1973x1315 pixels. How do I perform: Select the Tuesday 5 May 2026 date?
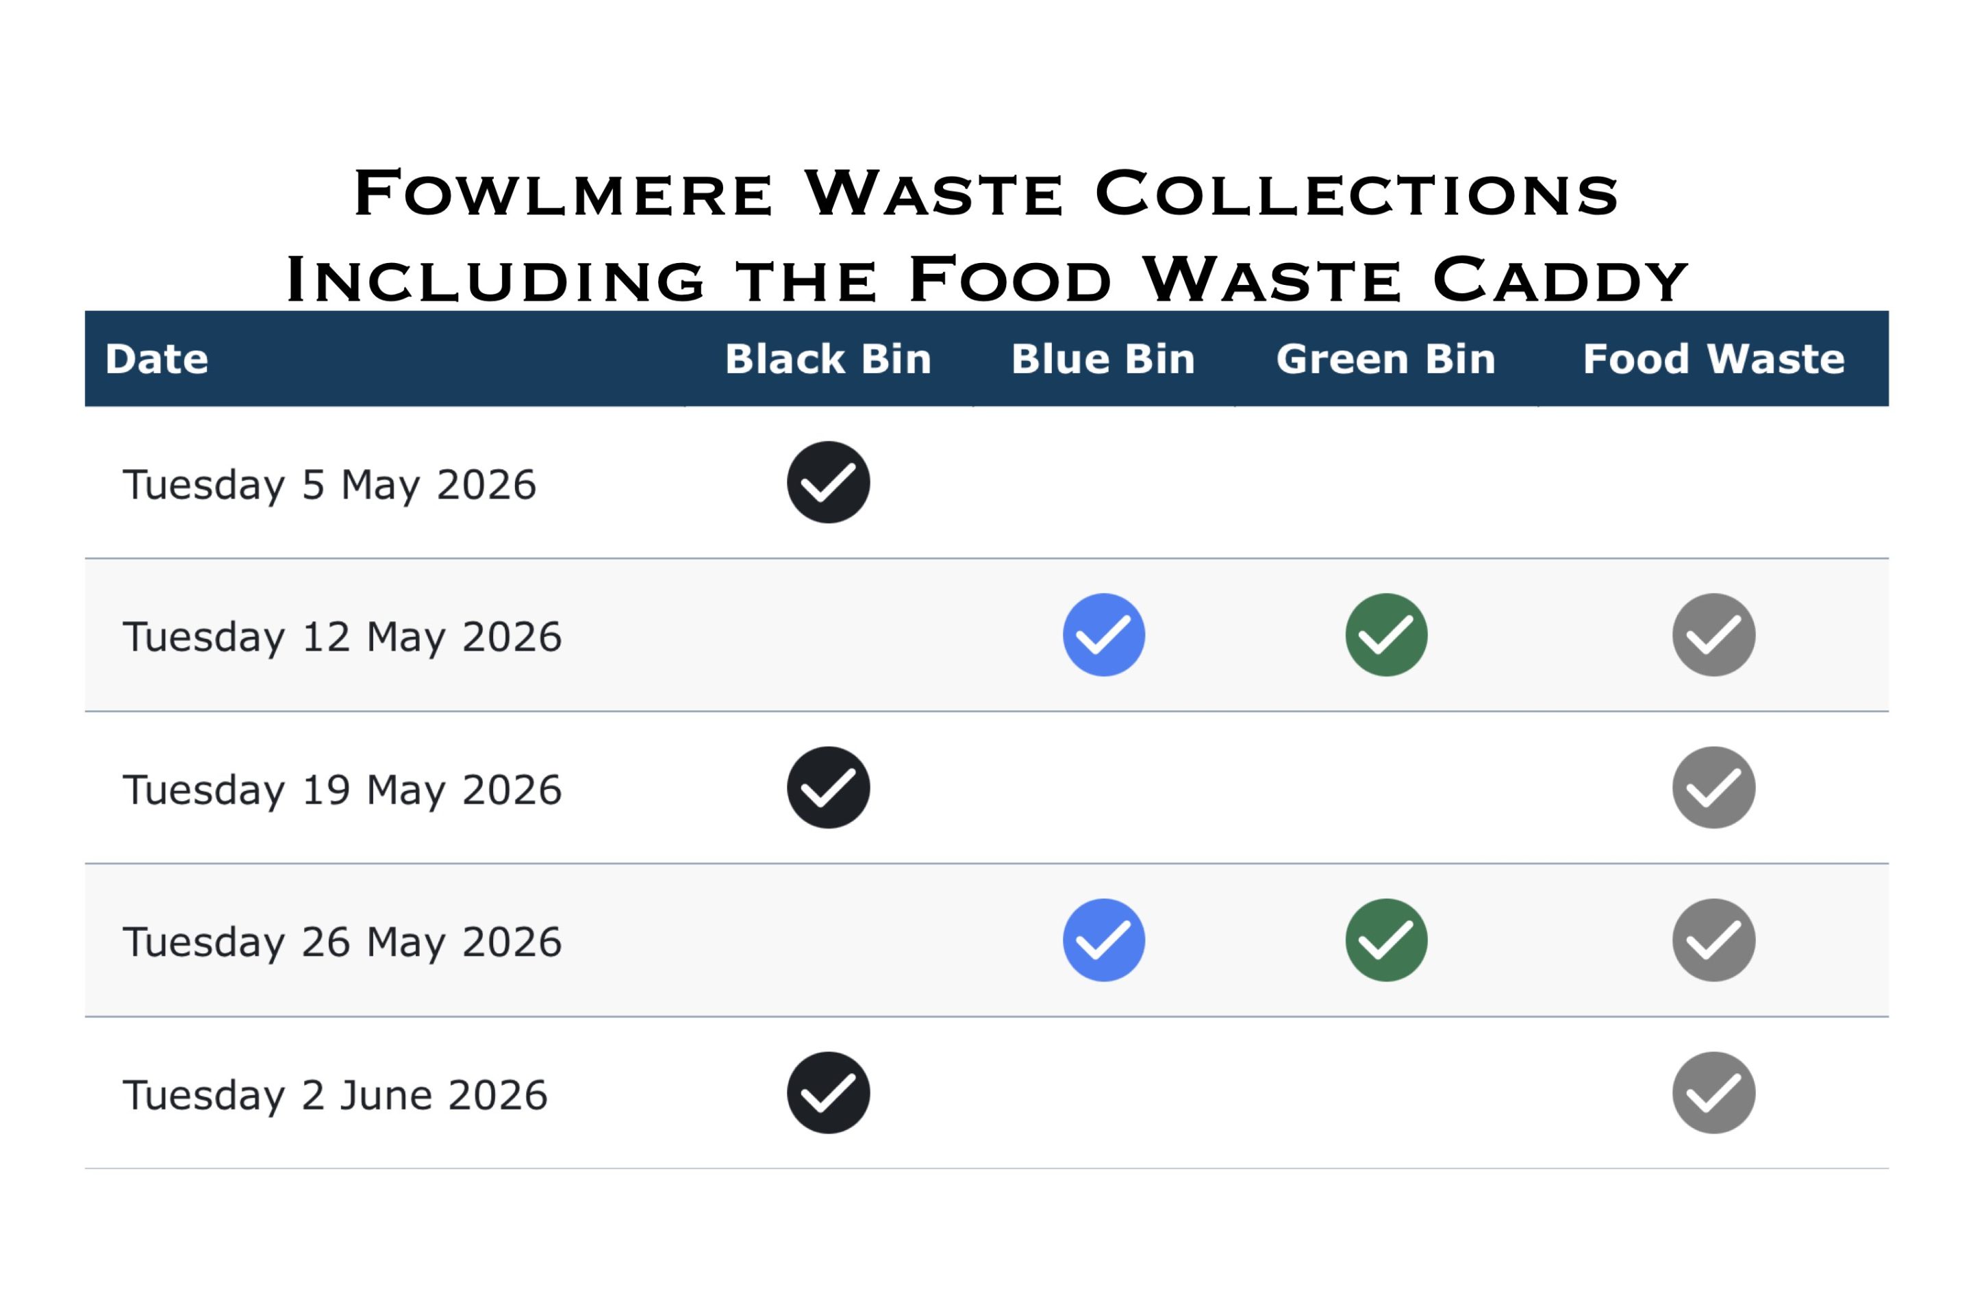[x=329, y=485]
